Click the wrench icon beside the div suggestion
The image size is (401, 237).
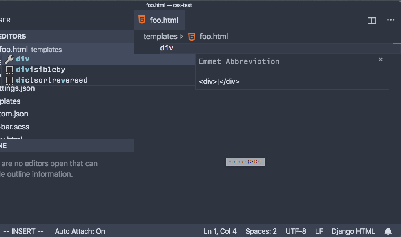pyautogui.click(x=9, y=59)
